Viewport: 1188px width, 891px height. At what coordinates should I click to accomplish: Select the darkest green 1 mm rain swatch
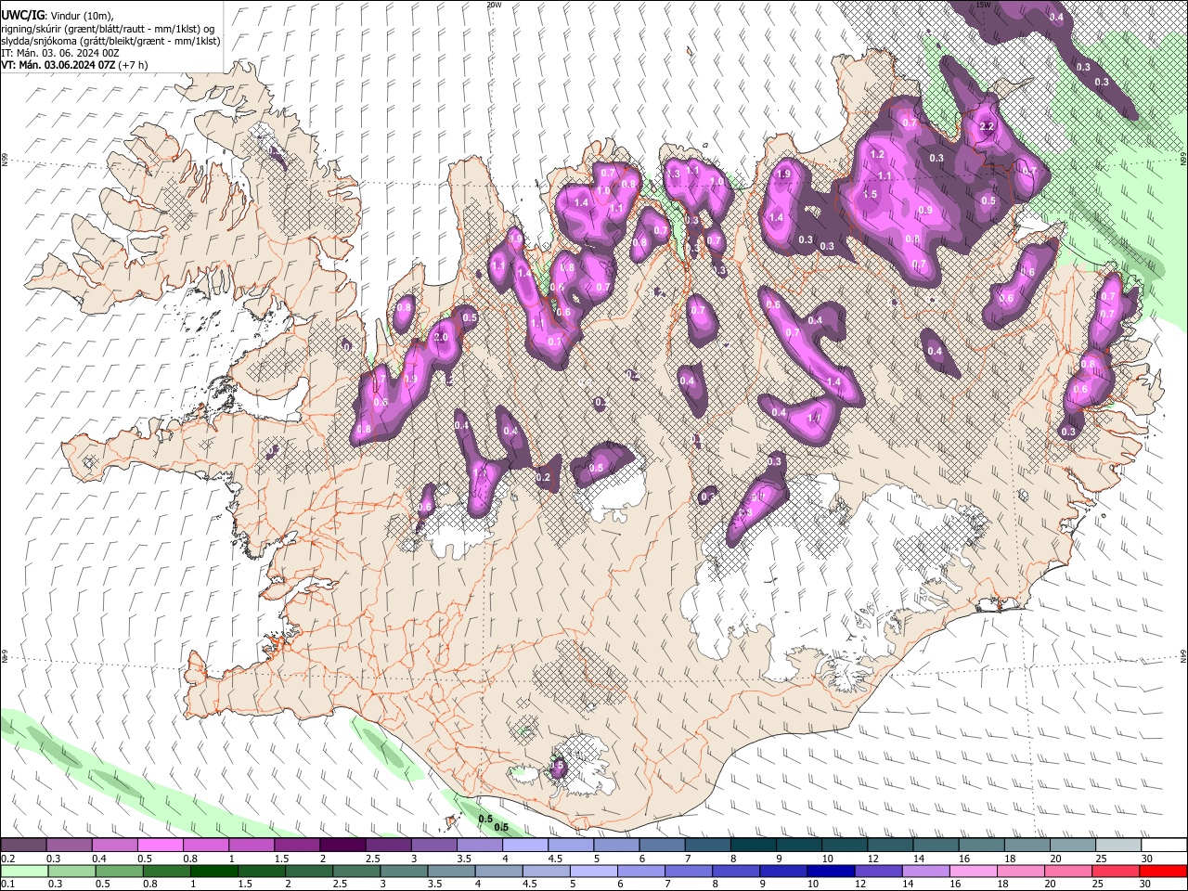pyautogui.click(x=213, y=871)
